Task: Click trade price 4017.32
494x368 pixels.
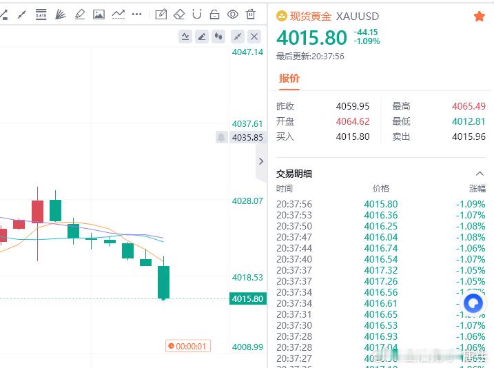Action: point(381,270)
